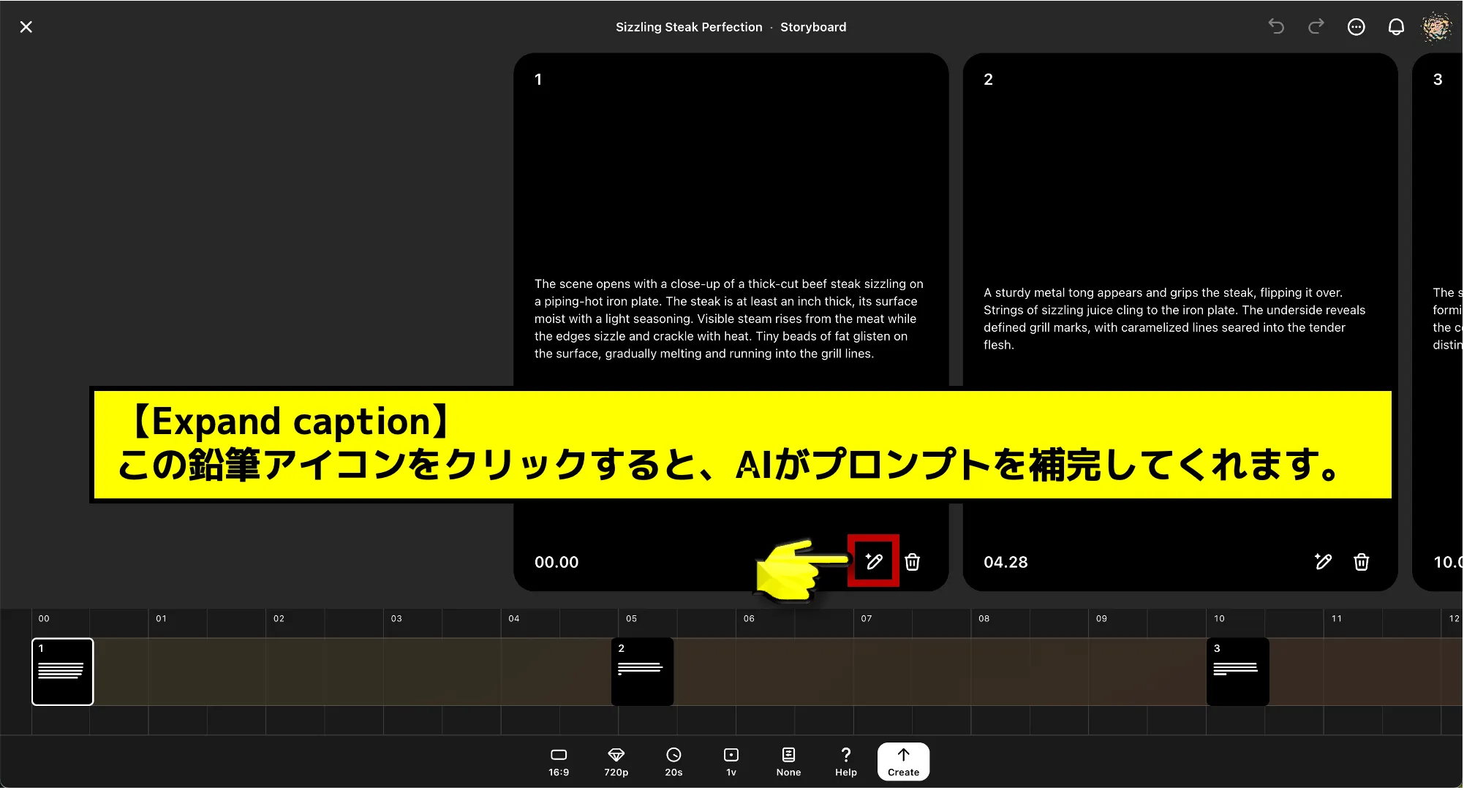Select timeline thumbnail for card 1

tap(63, 672)
